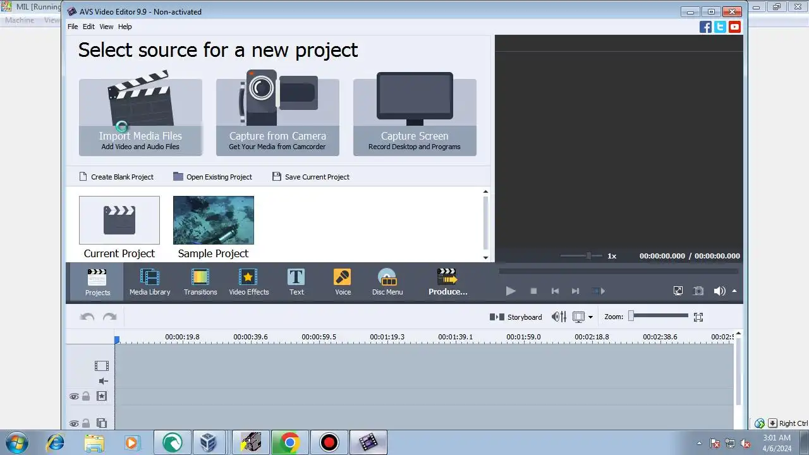The image size is (809, 455).
Task: Open the View menu
Action: tap(106, 27)
